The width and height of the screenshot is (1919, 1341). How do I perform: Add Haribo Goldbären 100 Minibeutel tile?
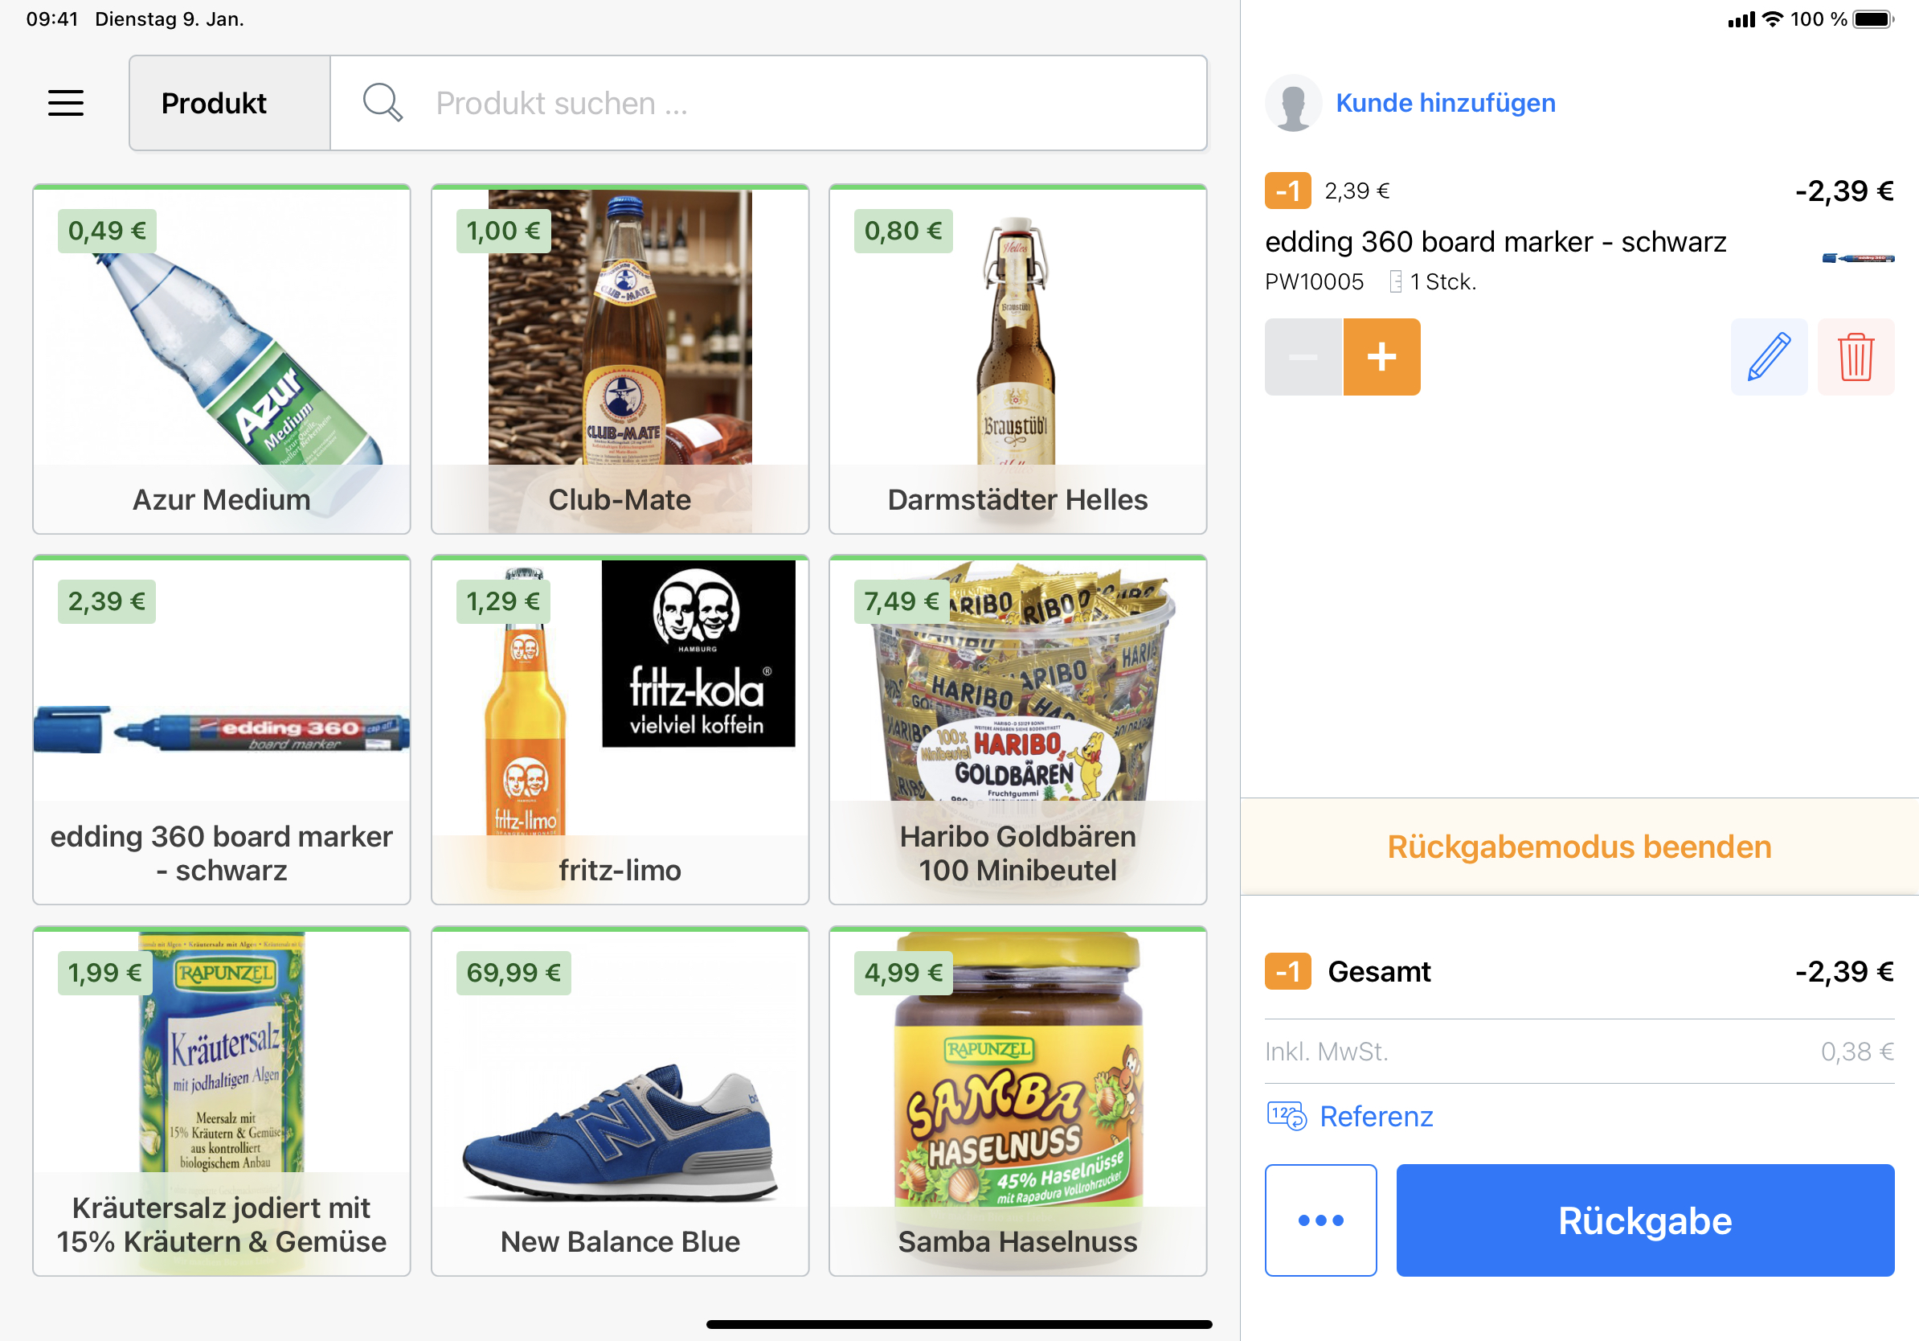(1017, 730)
